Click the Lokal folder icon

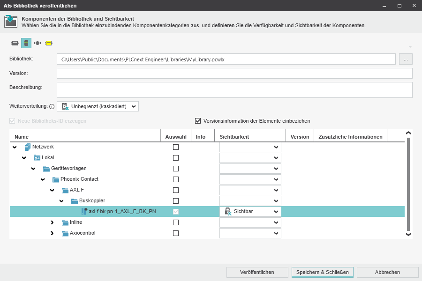(37, 158)
